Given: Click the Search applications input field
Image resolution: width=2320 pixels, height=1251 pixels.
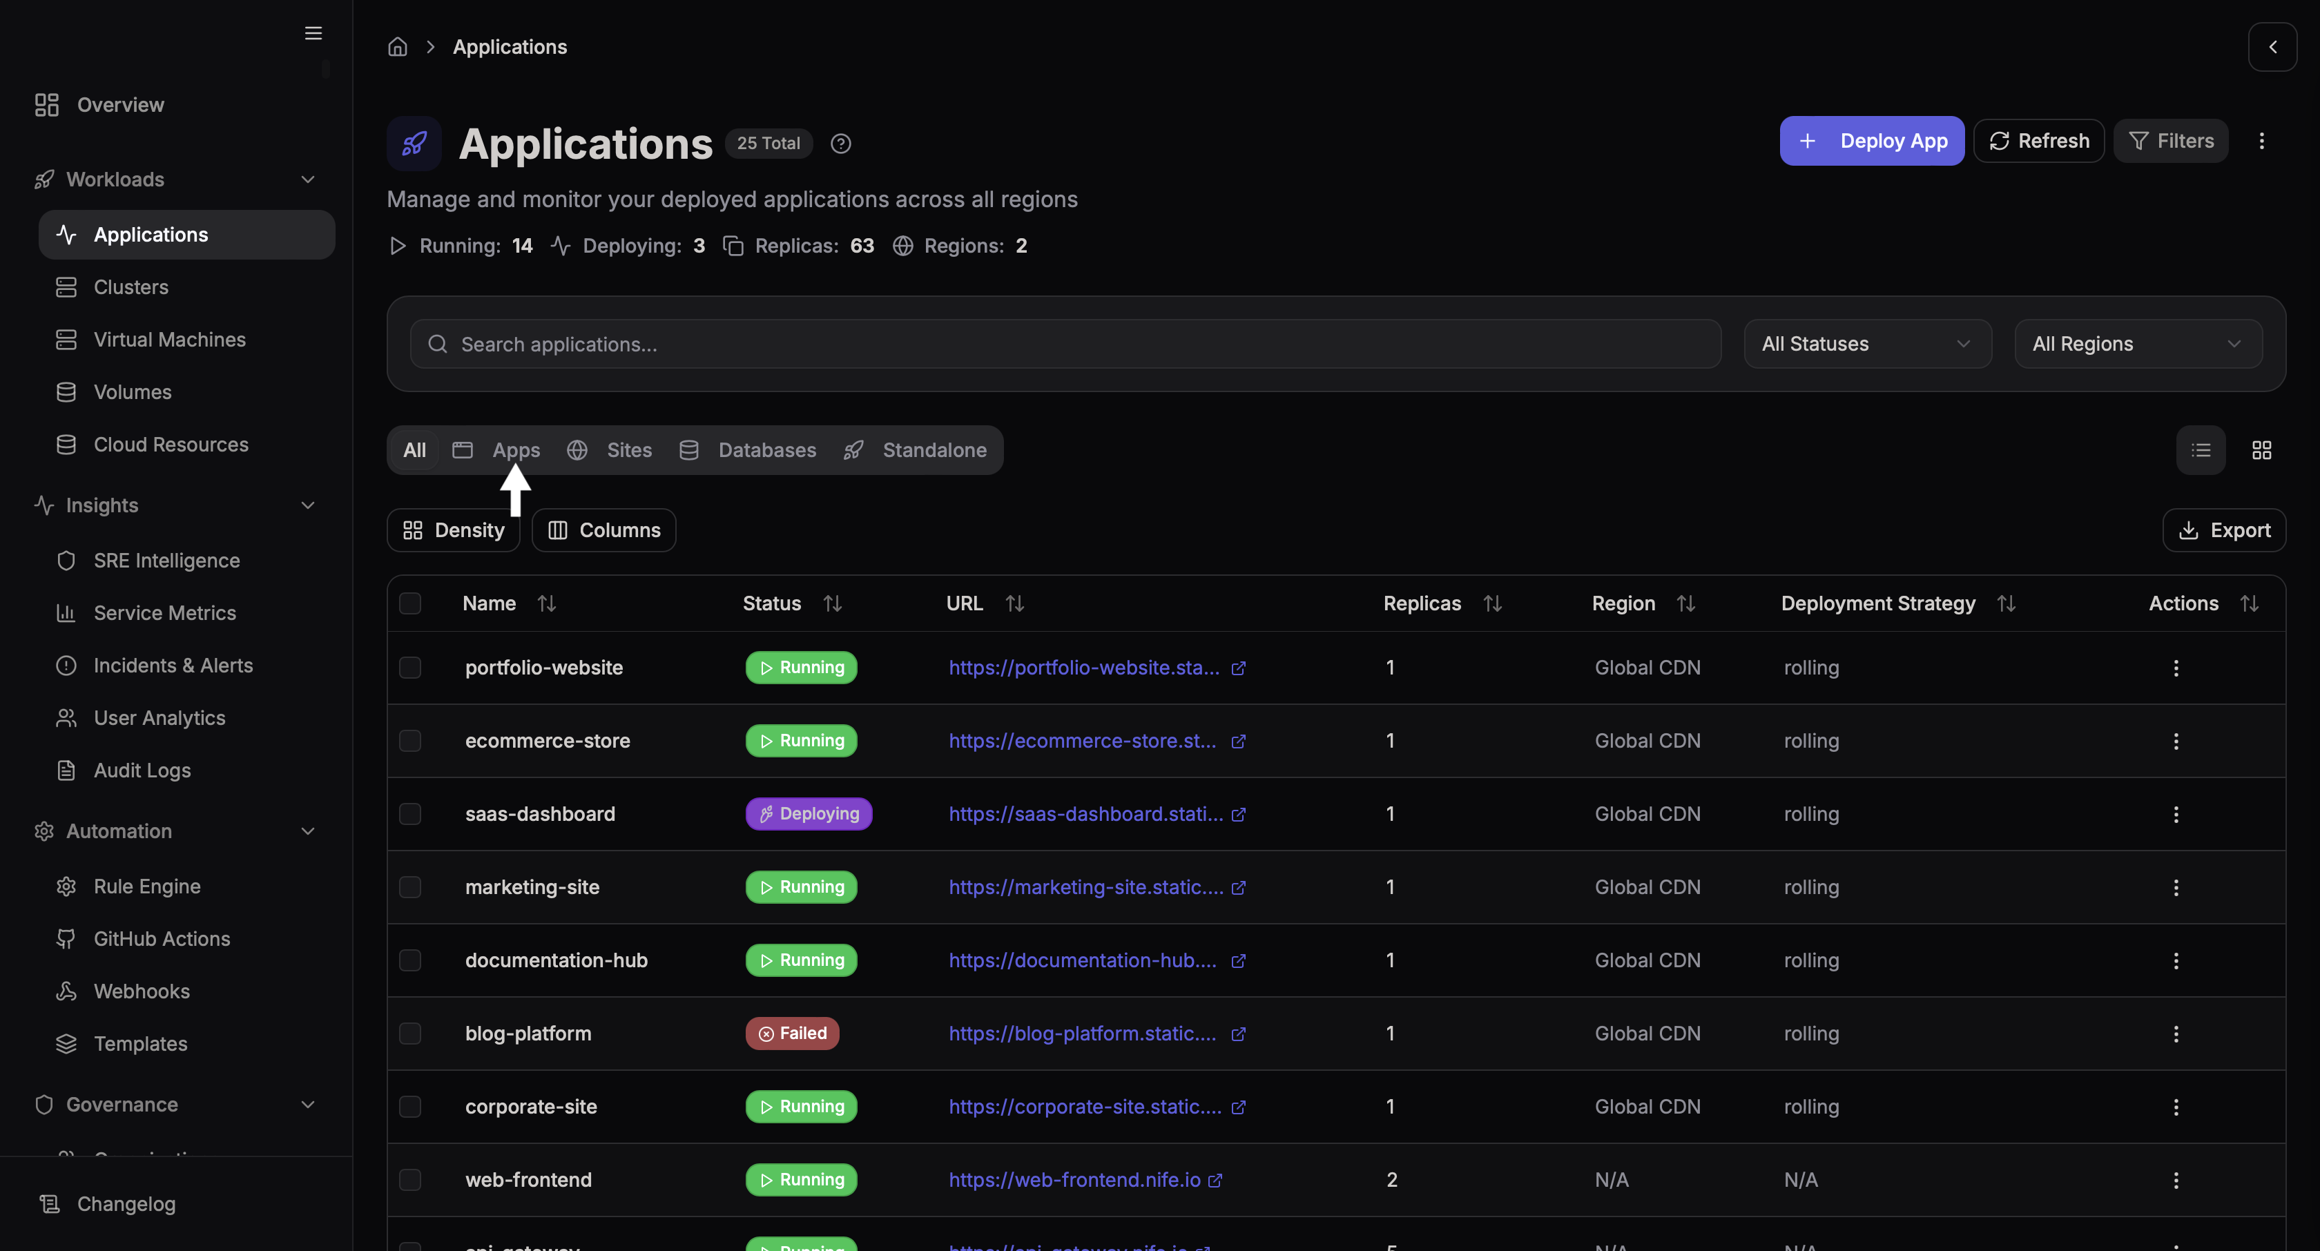Looking at the screenshot, I should coord(1063,343).
